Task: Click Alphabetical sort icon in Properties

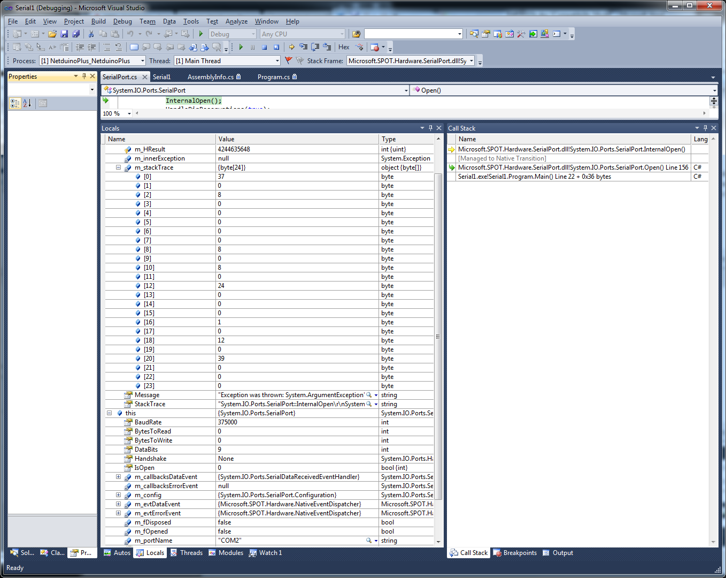Action: tap(27, 103)
